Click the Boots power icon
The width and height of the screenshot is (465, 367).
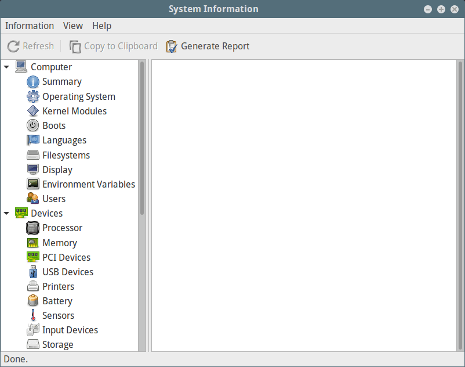[x=32, y=125]
